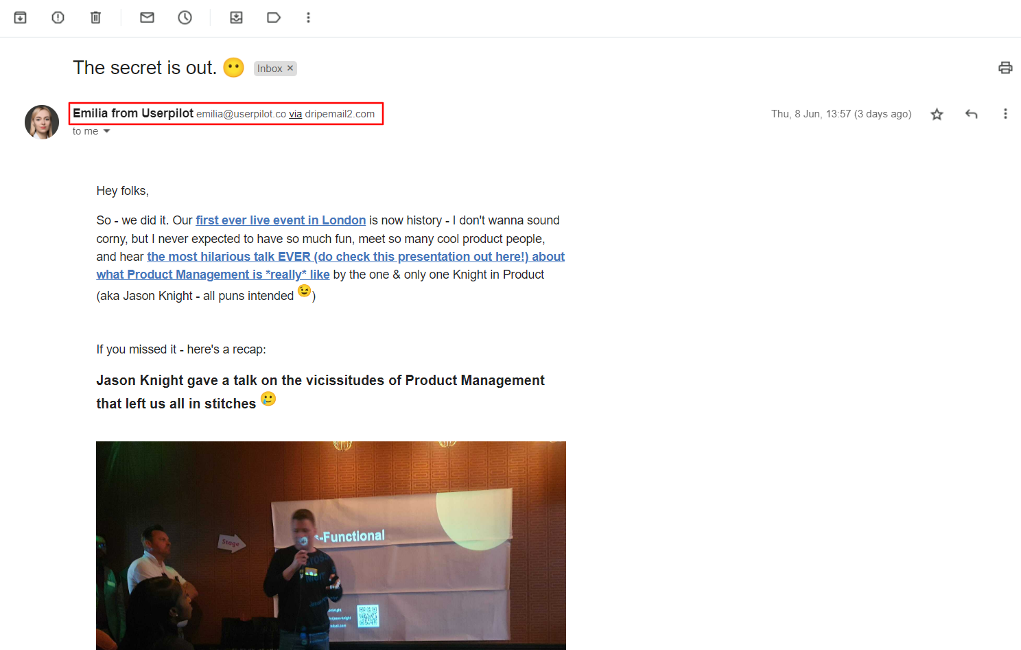Screen dimensions: 1021x650
Task: Remove the Inbox label via its X
Action: click(x=290, y=68)
